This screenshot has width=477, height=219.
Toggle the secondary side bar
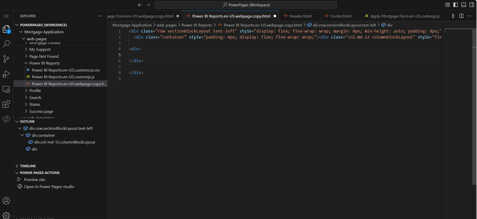(x=471, y=5)
